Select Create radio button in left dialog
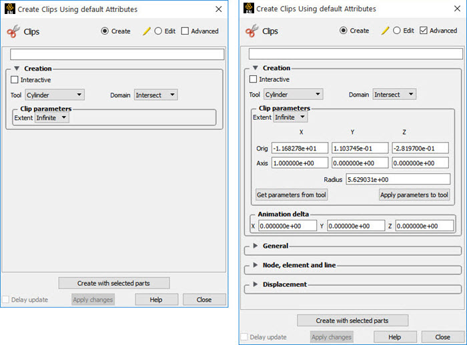Image resolution: width=467 pixels, height=345 pixels. click(105, 31)
